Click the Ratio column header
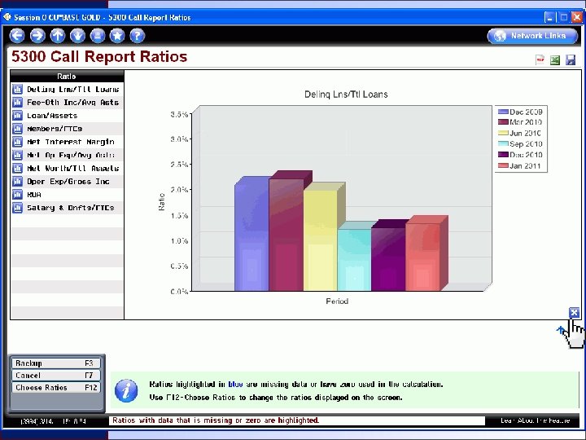The width and height of the screenshot is (586, 440). [67, 77]
